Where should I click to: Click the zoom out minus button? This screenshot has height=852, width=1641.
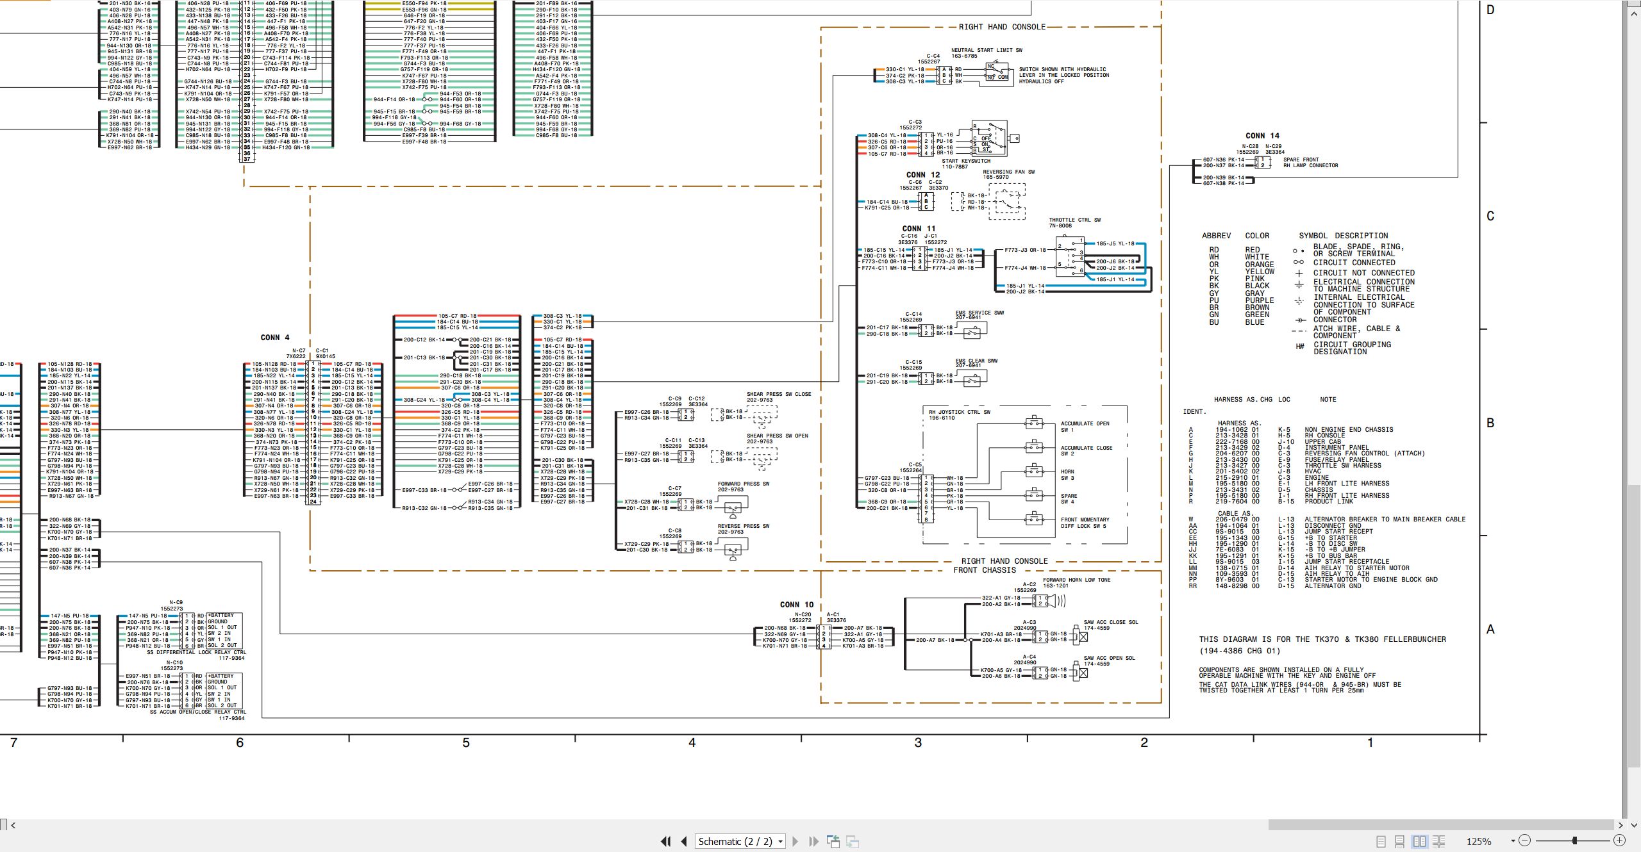(1525, 840)
